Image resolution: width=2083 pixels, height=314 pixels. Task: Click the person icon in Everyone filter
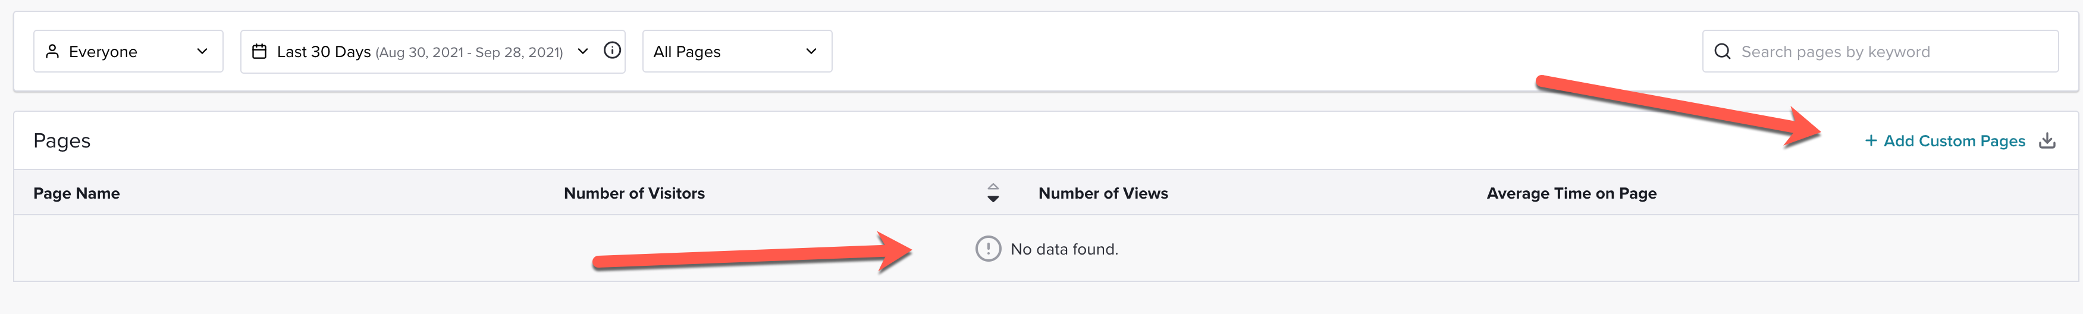click(52, 52)
